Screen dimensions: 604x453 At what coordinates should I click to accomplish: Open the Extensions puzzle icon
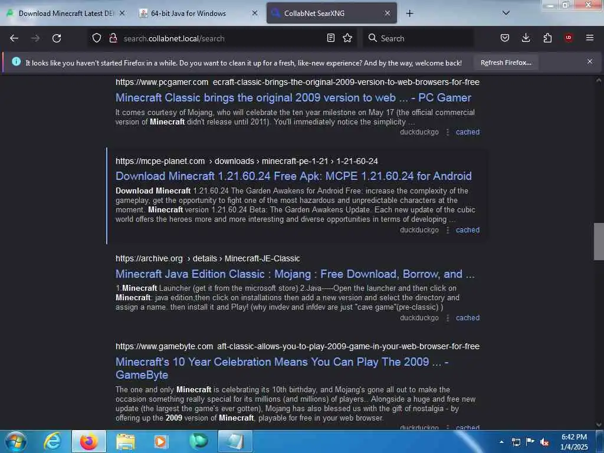(547, 38)
